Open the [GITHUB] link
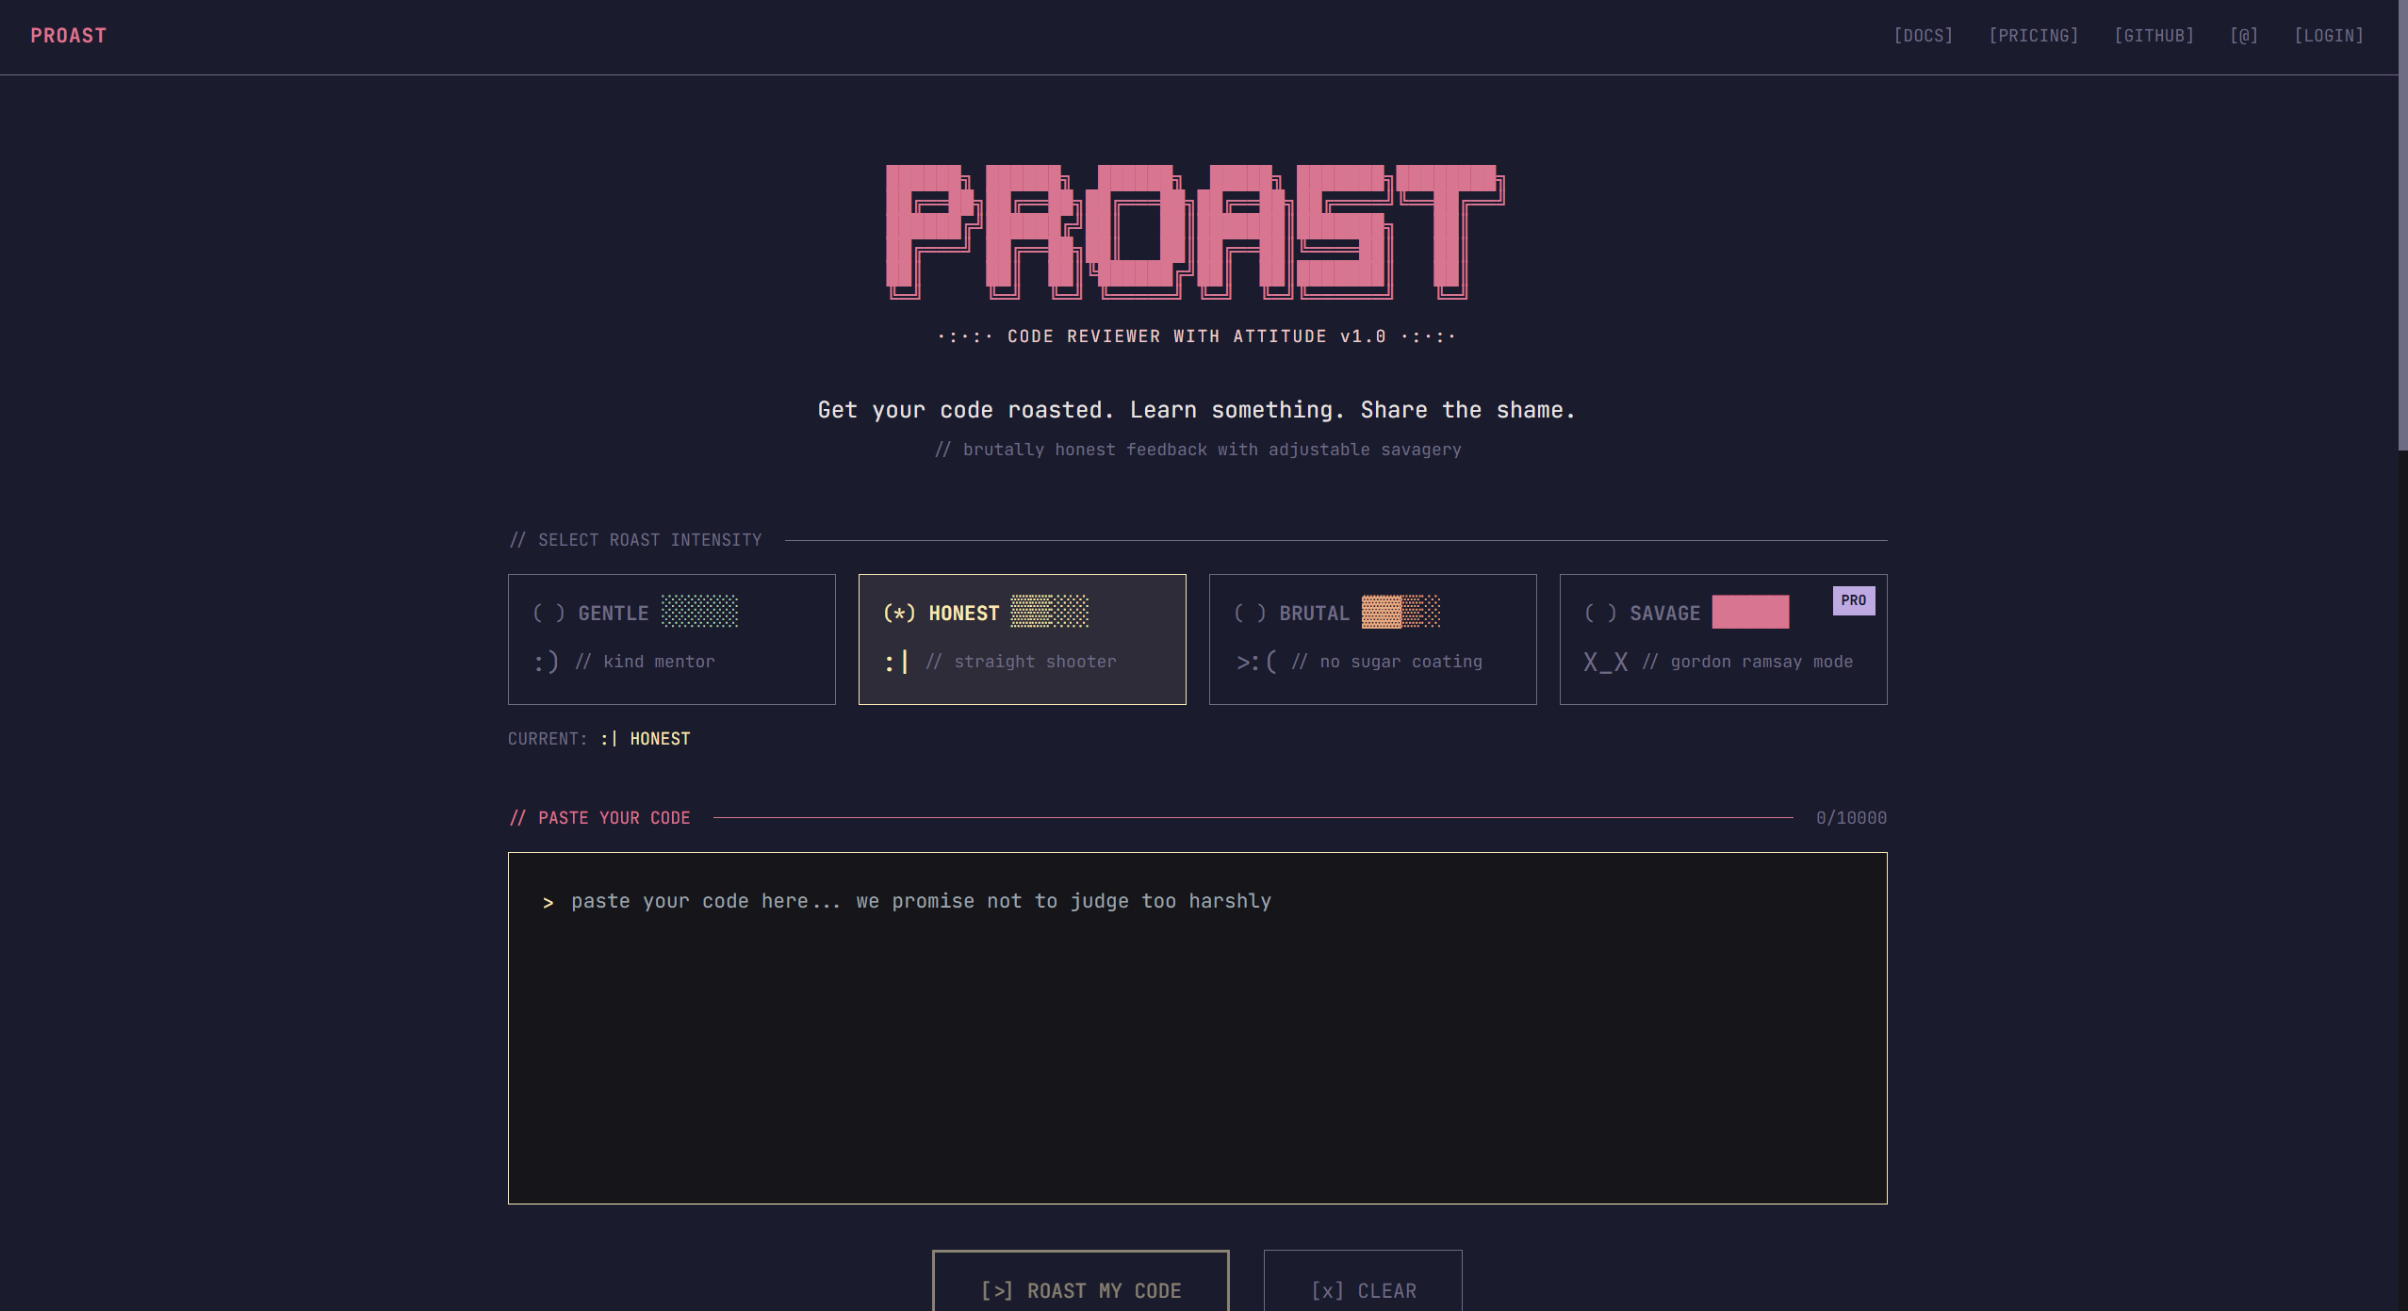Screen dimensions: 2408x1311 click(2155, 36)
